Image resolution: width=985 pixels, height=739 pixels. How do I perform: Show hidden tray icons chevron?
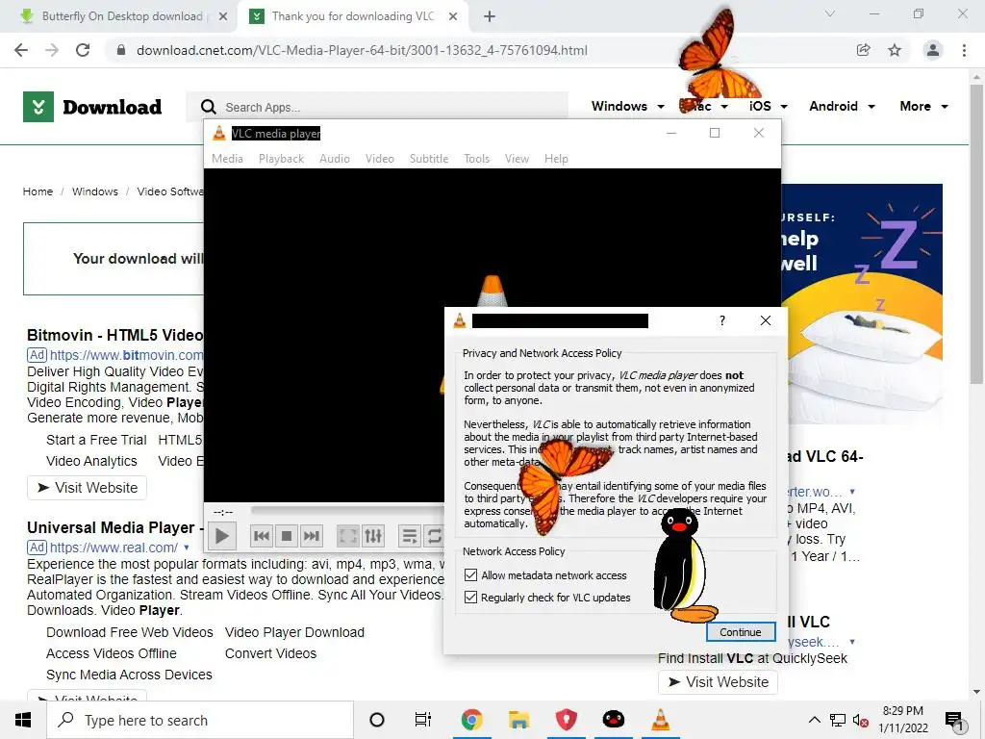[814, 720]
